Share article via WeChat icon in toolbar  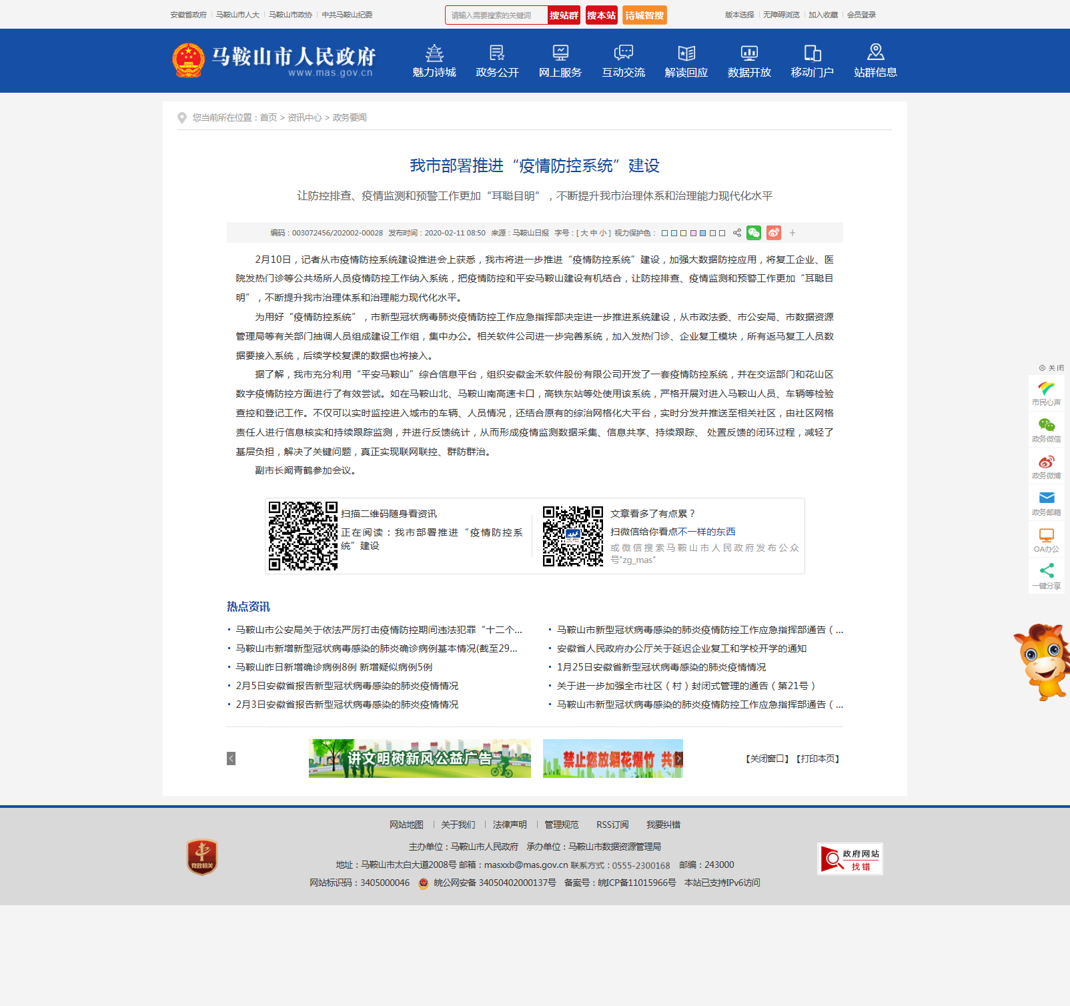click(754, 233)
